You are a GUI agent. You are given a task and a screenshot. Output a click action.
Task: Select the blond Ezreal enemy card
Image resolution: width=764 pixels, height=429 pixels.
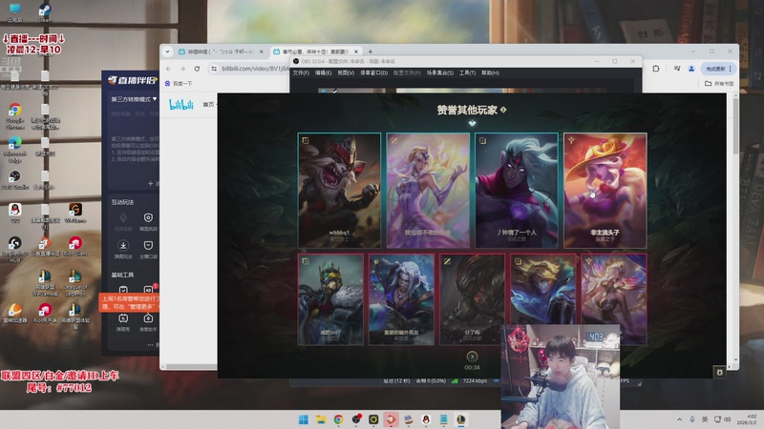pos(542,289)
